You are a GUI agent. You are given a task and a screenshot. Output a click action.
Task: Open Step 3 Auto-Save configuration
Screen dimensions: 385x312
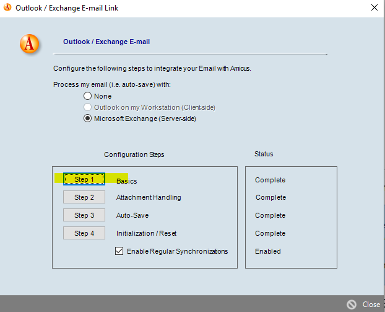[x=84, y=215]
